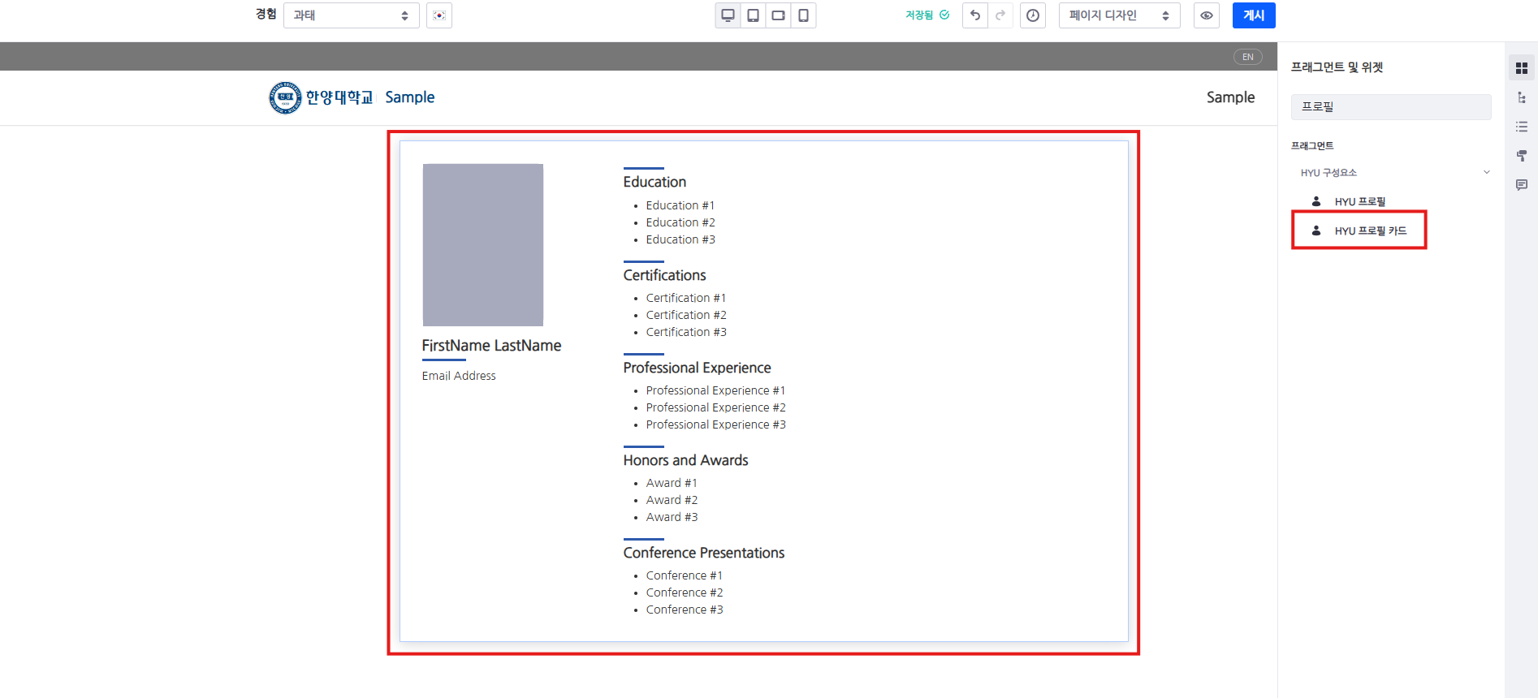Open the history clock icon

coord(1032,15)
